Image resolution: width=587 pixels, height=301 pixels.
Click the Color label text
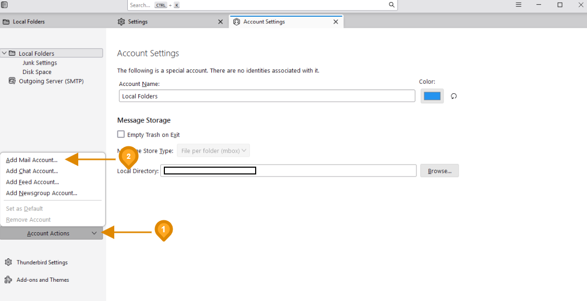[x=427, y=82]
